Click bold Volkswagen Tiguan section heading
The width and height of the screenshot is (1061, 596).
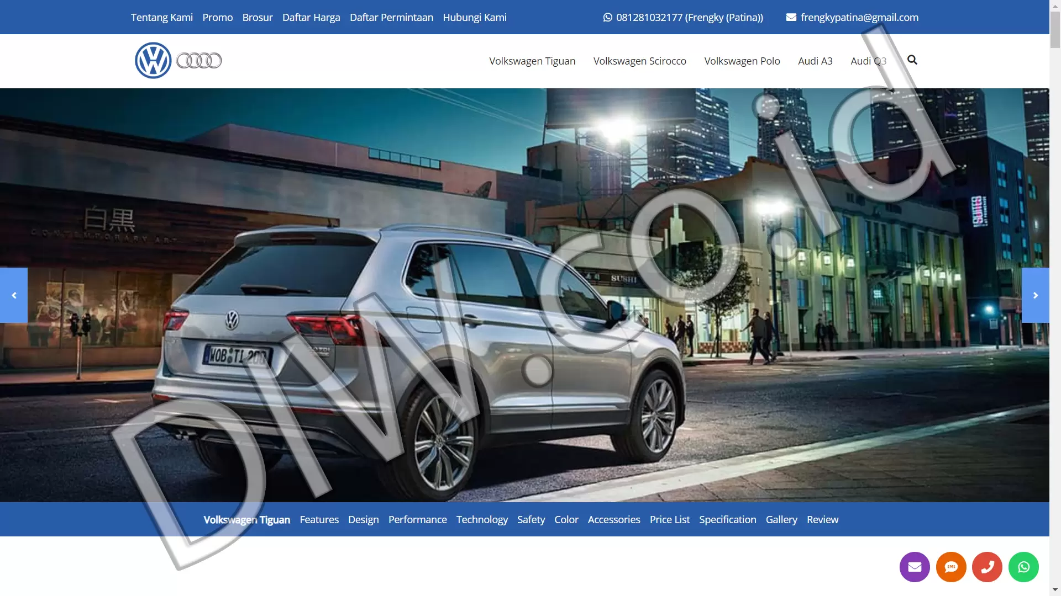tap(246, 519)
